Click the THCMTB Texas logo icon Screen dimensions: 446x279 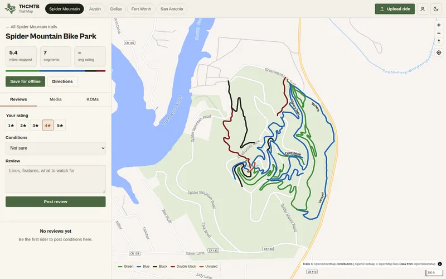pyautogui.click(x=10, y=9)
